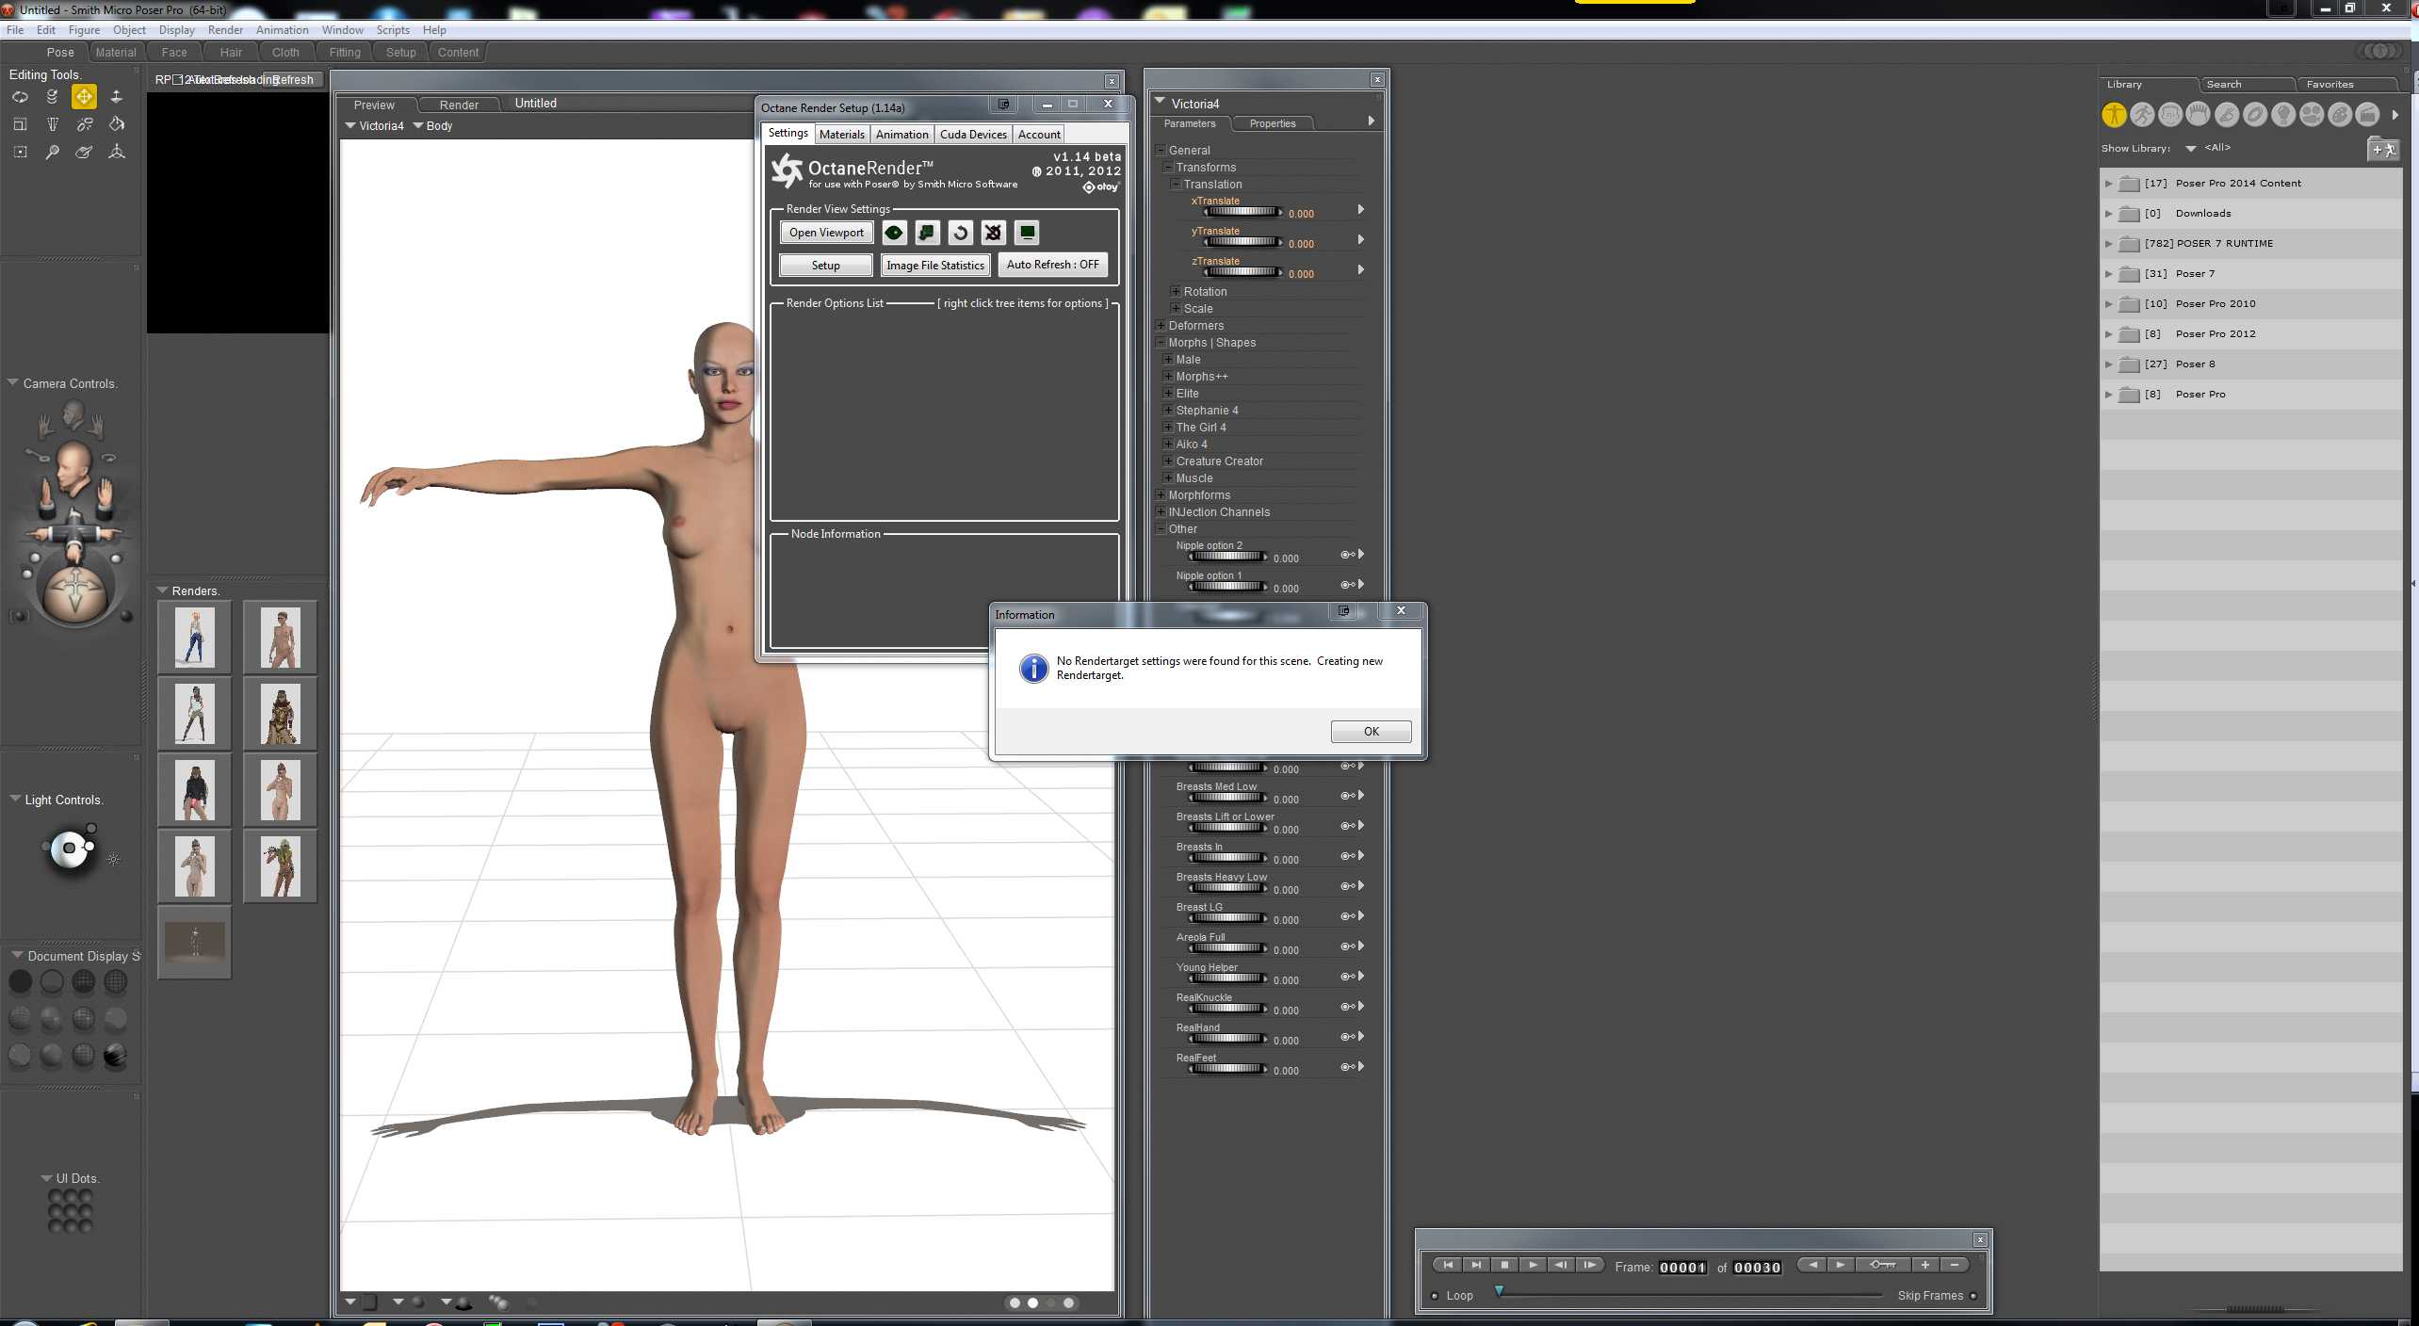Open the Pose library category icon
The image size is (2419, 1326).
click(x=2142, y=115)
